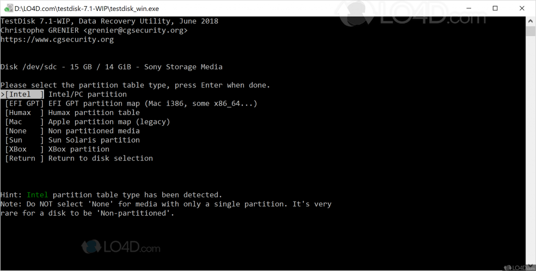The height and width of the screenshot is (271, 536).
Task: Click the 'TestDisk 7.1-WIP' header line
Action: pos(109,21)
